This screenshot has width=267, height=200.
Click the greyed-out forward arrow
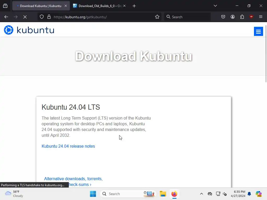click(16, 17)
